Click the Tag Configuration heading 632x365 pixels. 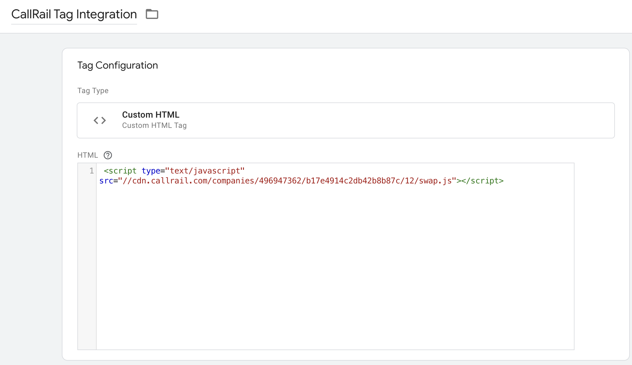click(x=117, y=65)
